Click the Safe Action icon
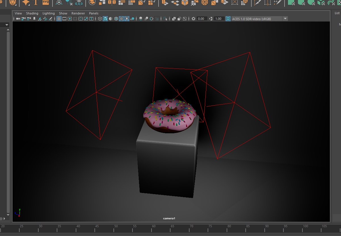Screen dimensions: 341x236 pyautogui.click(x=86, y=19)
